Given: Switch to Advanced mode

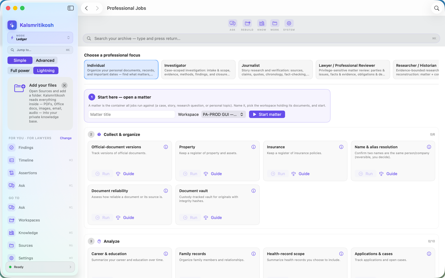Looking at the screenshot, I should click(x=45, y=60).
